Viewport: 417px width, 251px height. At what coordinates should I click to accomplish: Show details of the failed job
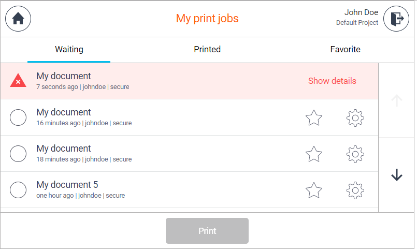[332, 81]
